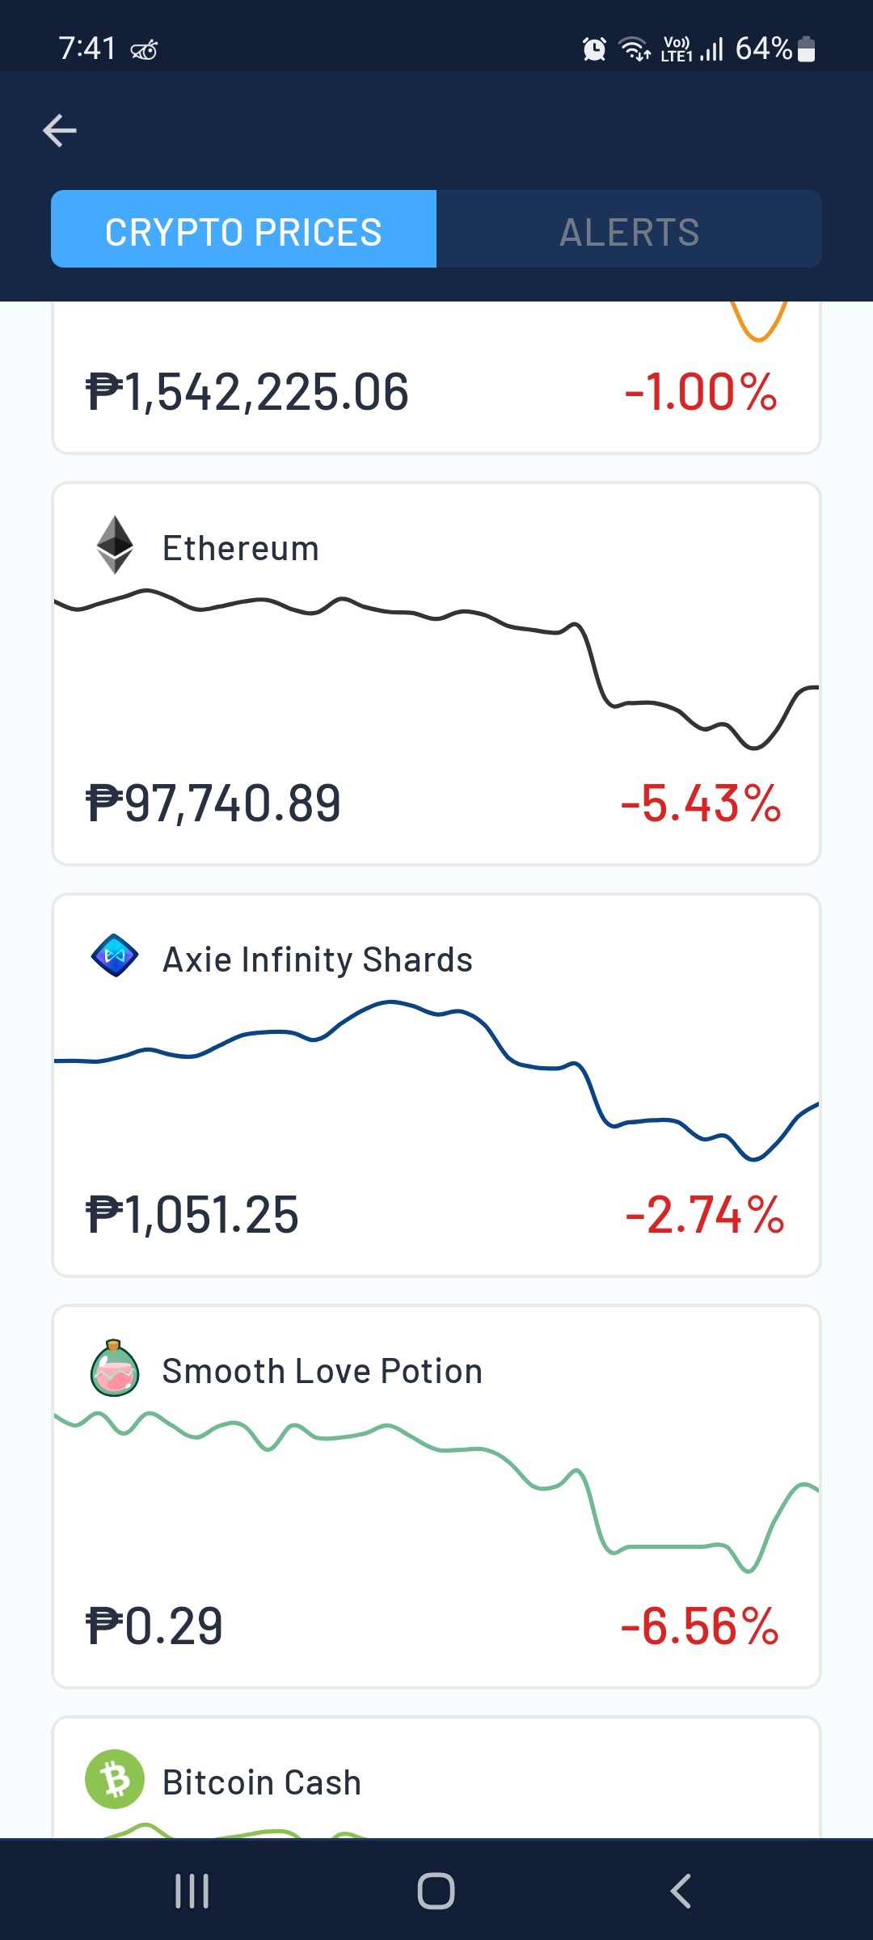Tap the Ethereum price ₱97,740.89
Screen dimensions: 873x1940
pyautogui.click(x=213, y=803)
